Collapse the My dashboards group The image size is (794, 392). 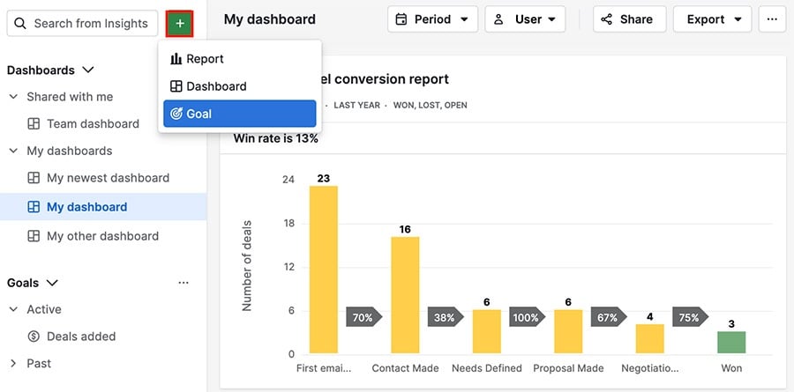pyautogui.click(x=14, y=151)
